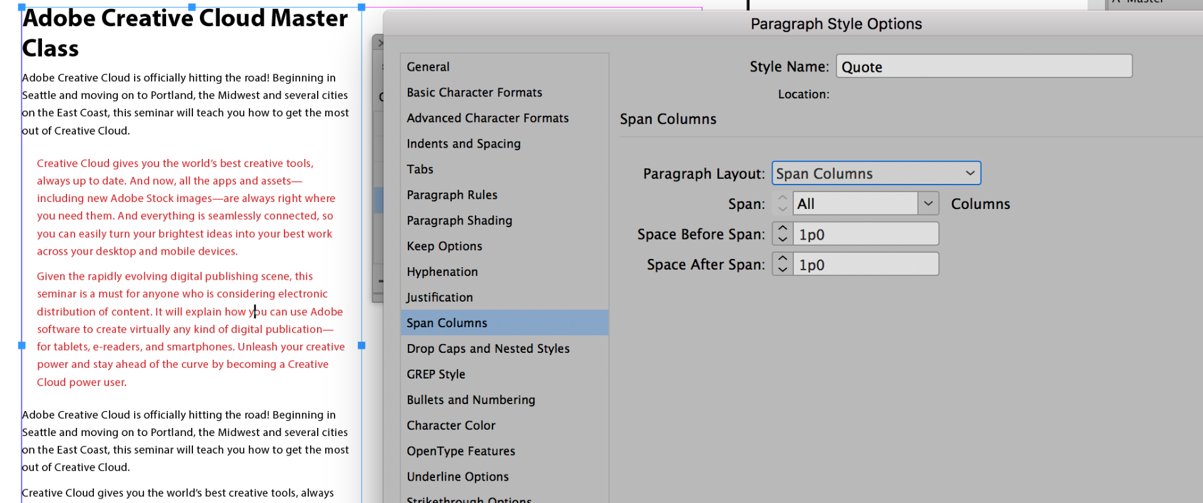Click the document heading text
1203x503 pixels.
(x=185, y=33)
